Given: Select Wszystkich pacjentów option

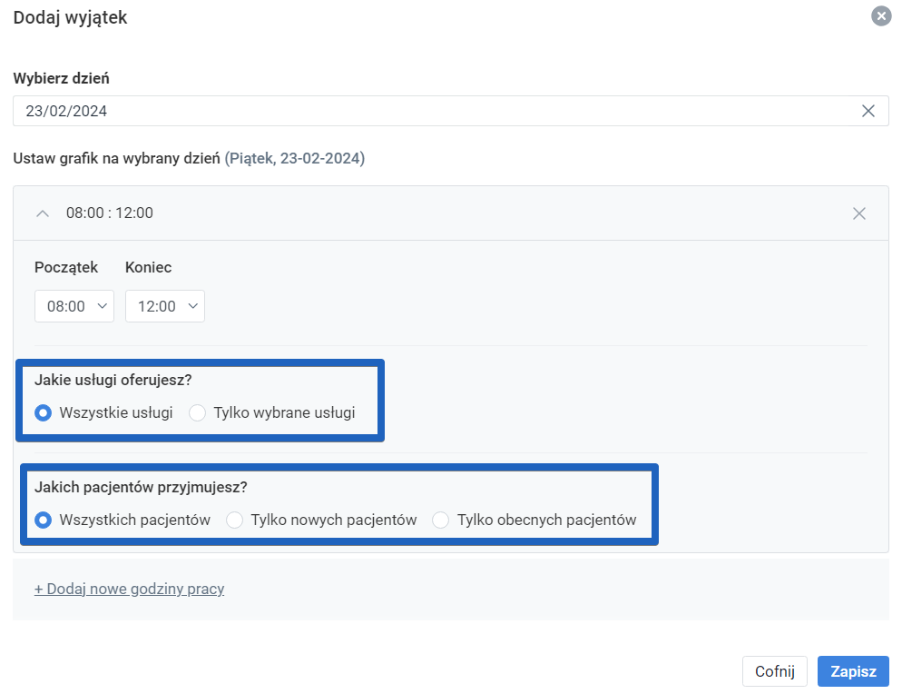Looking at the screenshot, I should [43, 520].
